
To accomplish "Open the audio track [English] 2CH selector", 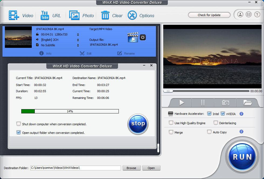I will 78,40.
